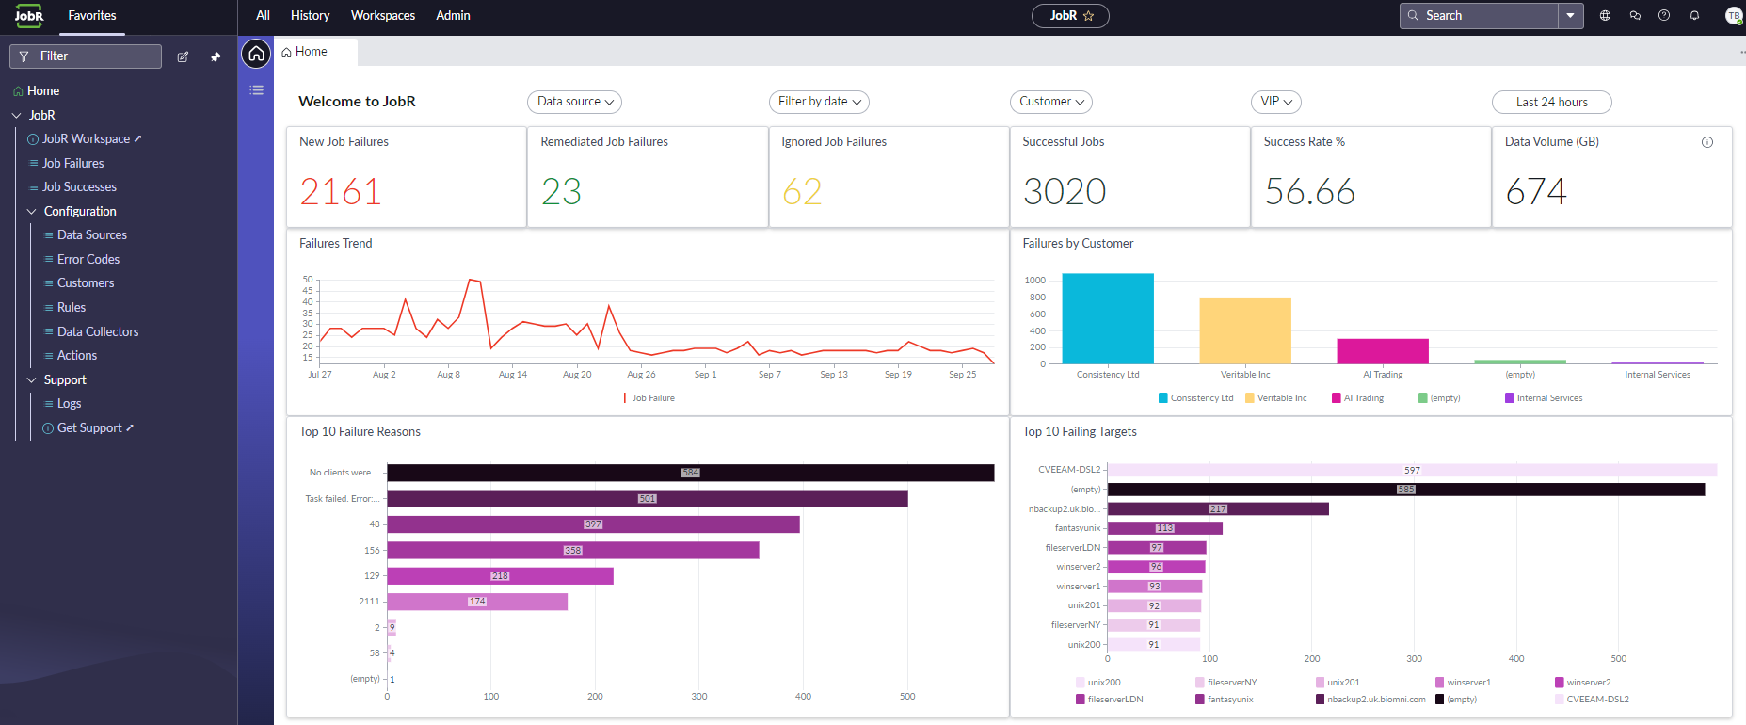Open the notifications bell

pyautogui.click(x=1694, y=15)
